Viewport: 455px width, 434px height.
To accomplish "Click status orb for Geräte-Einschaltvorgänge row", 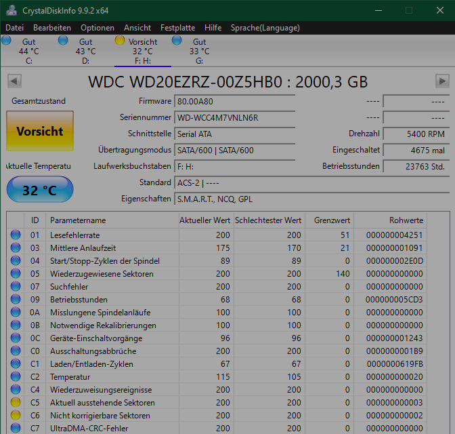I will [16, 338].
